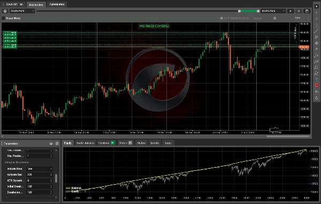
Task: Open the Include Brea... Yes dropdown
Action: (x=40, y=169)
